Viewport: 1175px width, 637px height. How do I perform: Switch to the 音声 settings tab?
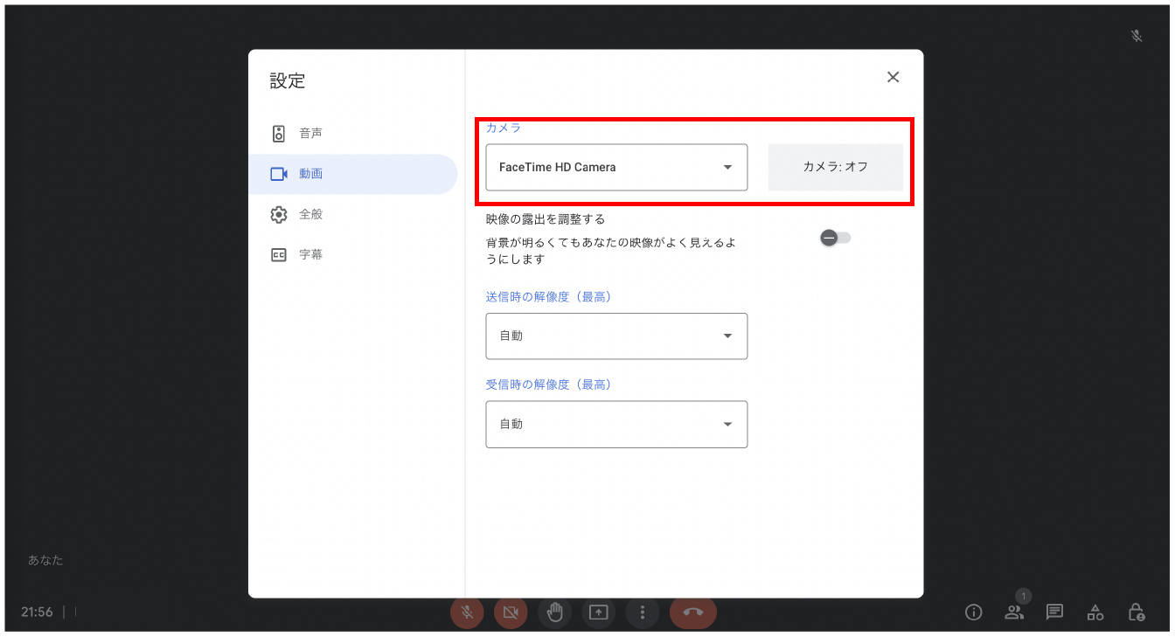pyautogui.click(x=310, y=134)
